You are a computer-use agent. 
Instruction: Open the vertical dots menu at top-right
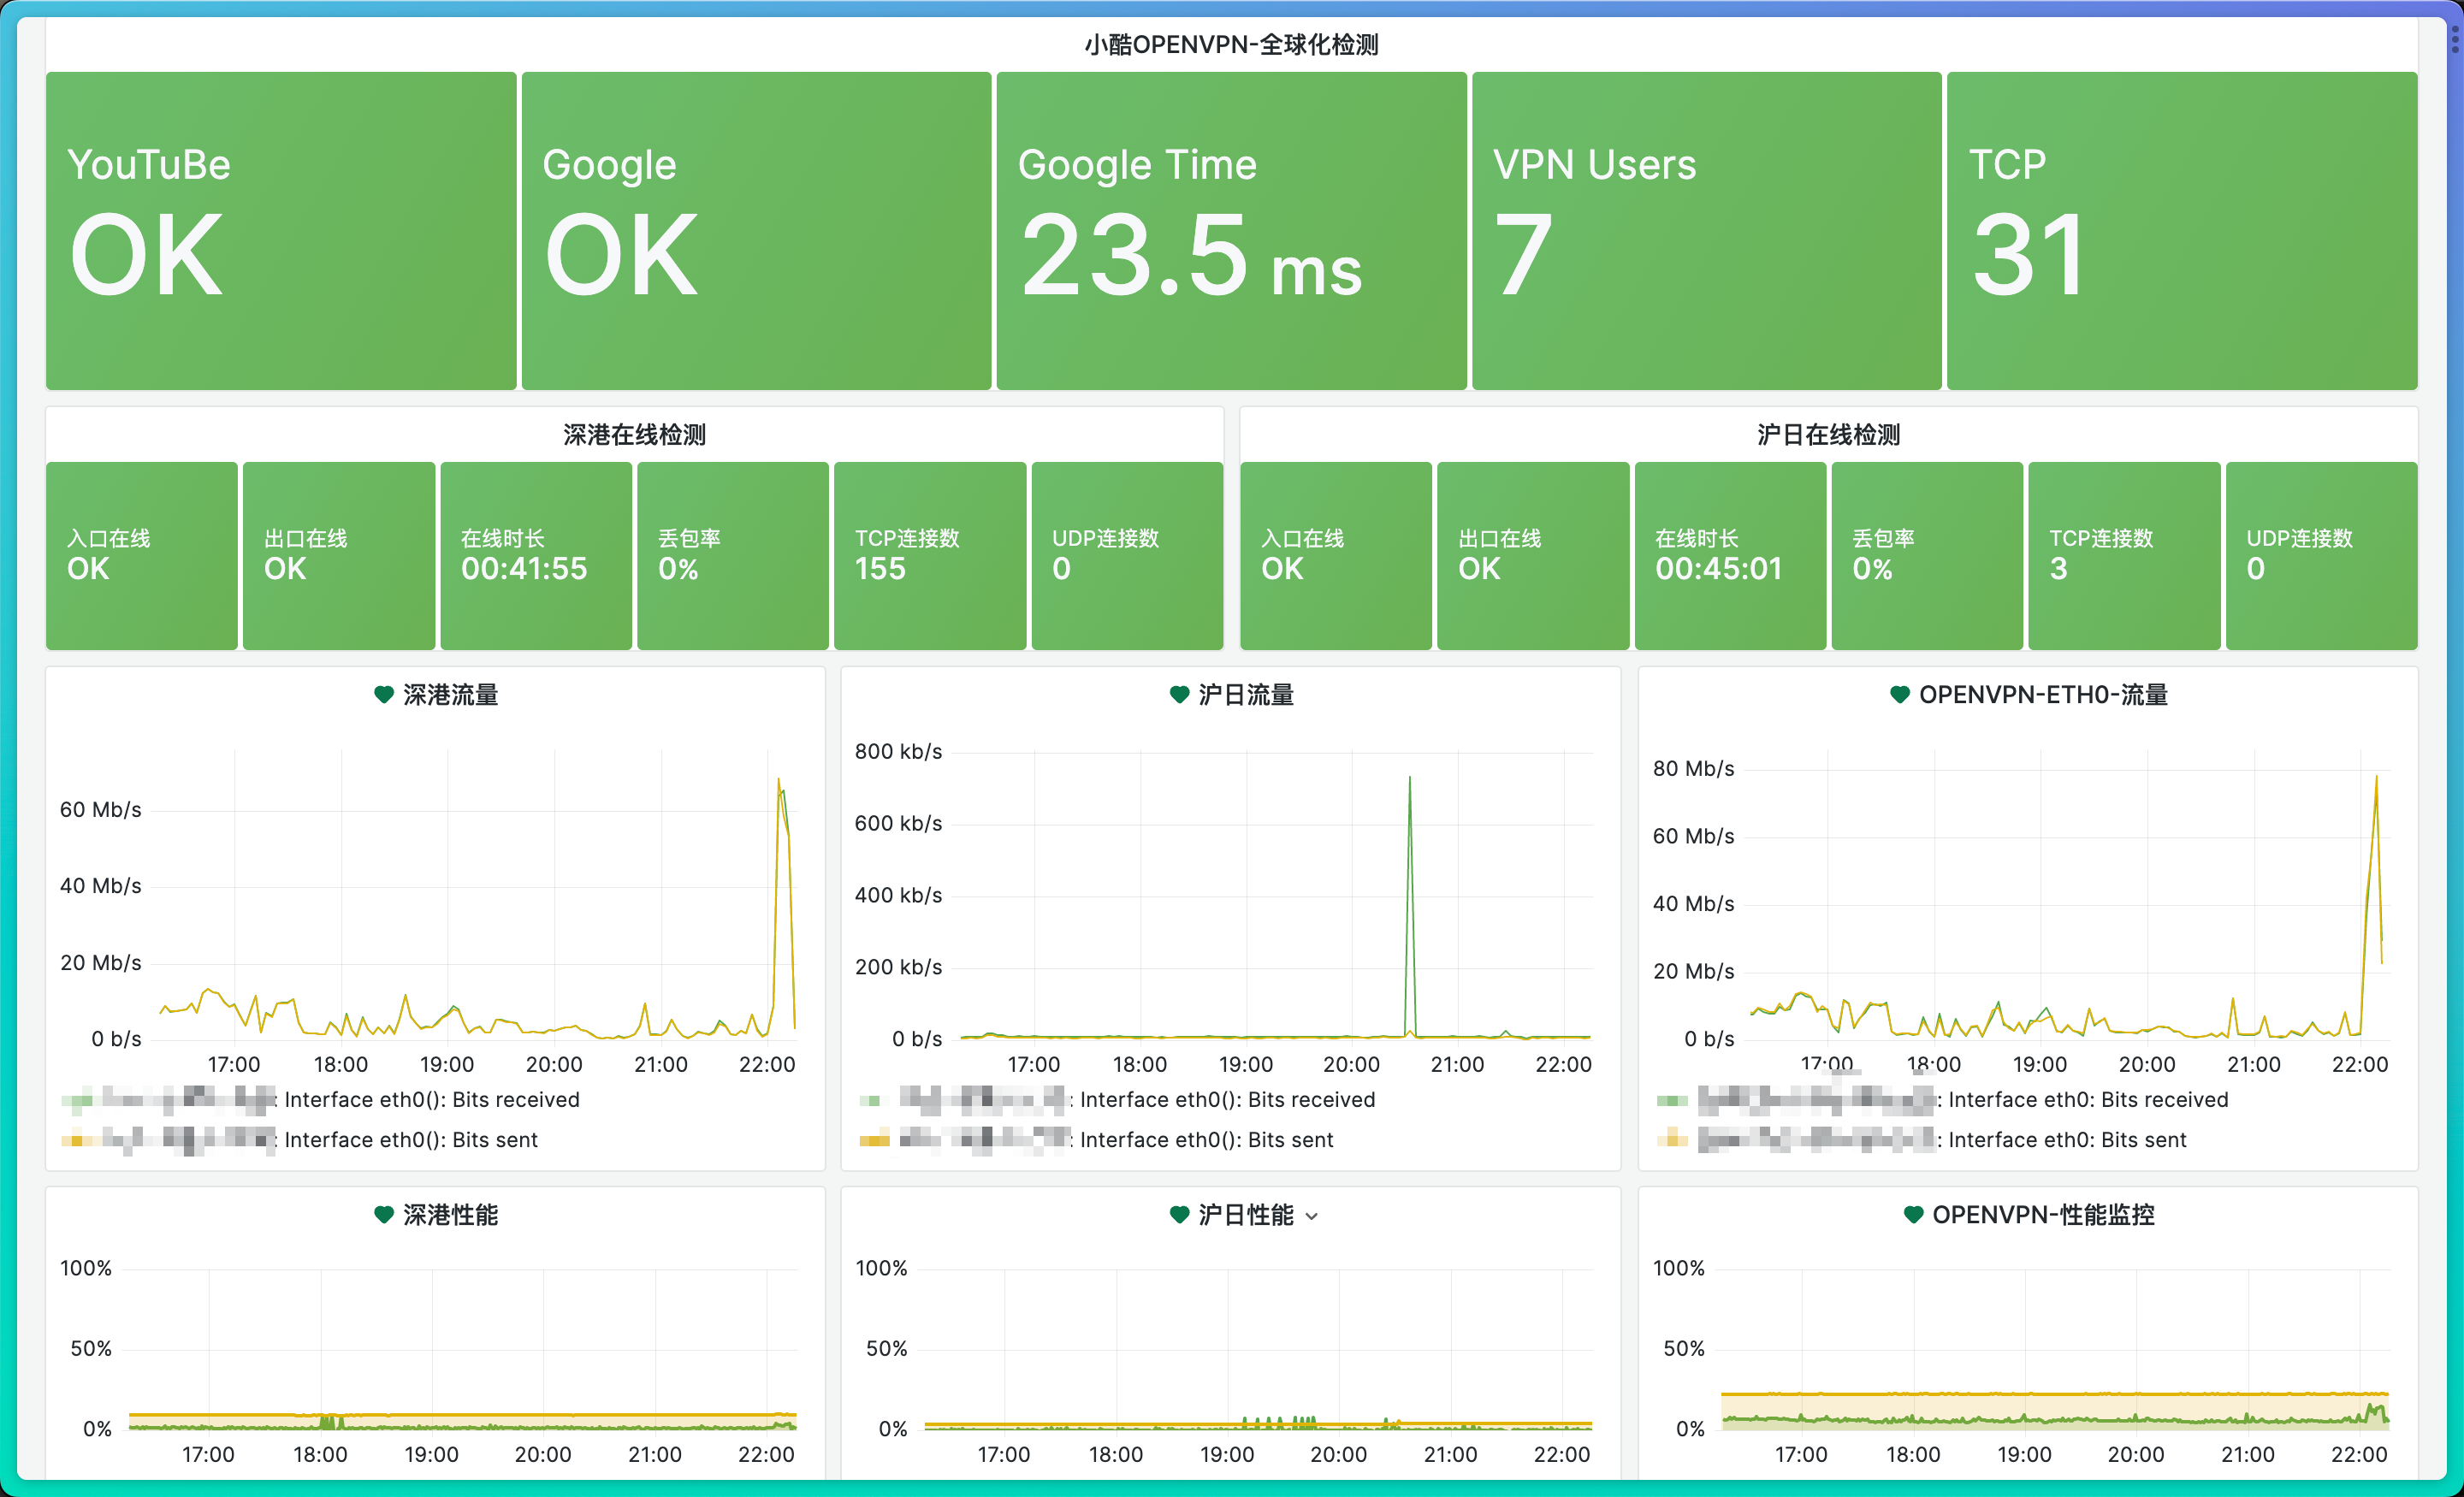2454,38
